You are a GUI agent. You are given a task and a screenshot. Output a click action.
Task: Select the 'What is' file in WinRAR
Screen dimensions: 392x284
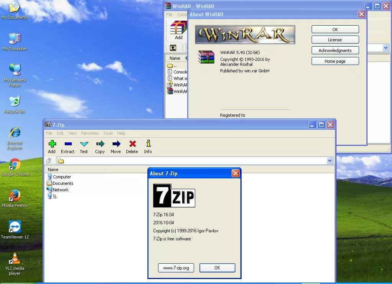[177, 78]
